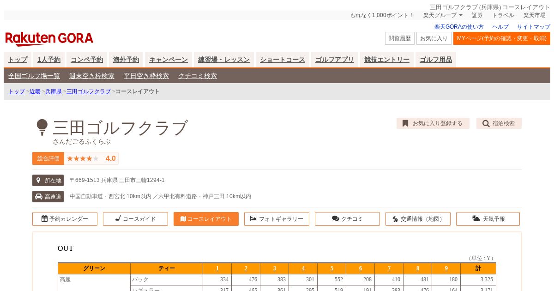This screenshot has height=291, width=554.
Task: Open トラベル in the Rakuten bar
Action: point(503,15)
